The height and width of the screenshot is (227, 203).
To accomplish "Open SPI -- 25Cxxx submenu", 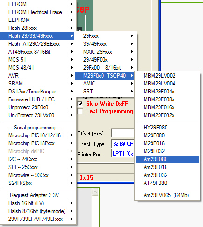I will pos(38,167).
